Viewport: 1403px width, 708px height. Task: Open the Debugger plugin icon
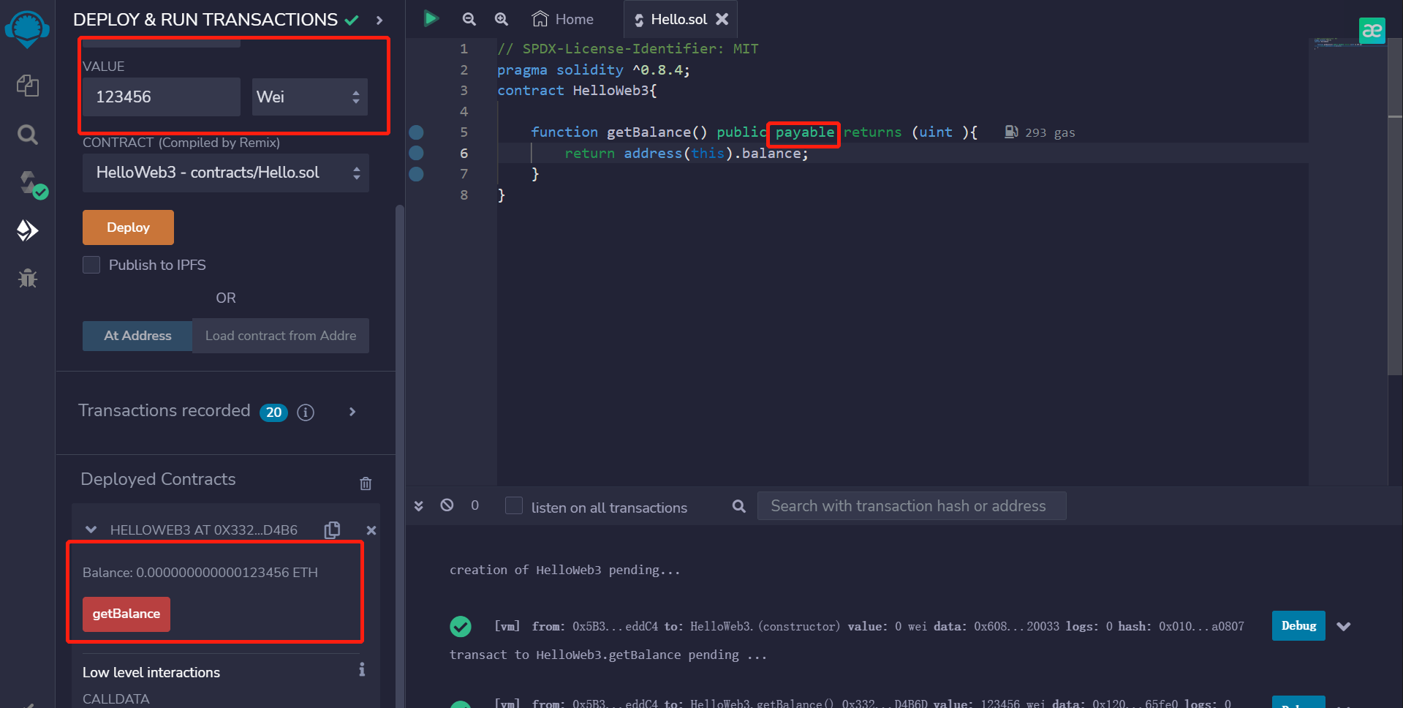tap(28, 278)
